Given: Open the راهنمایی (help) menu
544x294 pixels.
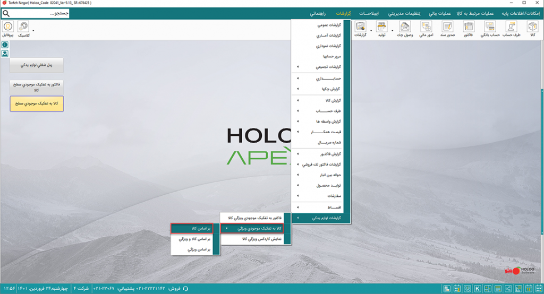Looking at the screenshot, I should 318,13.
